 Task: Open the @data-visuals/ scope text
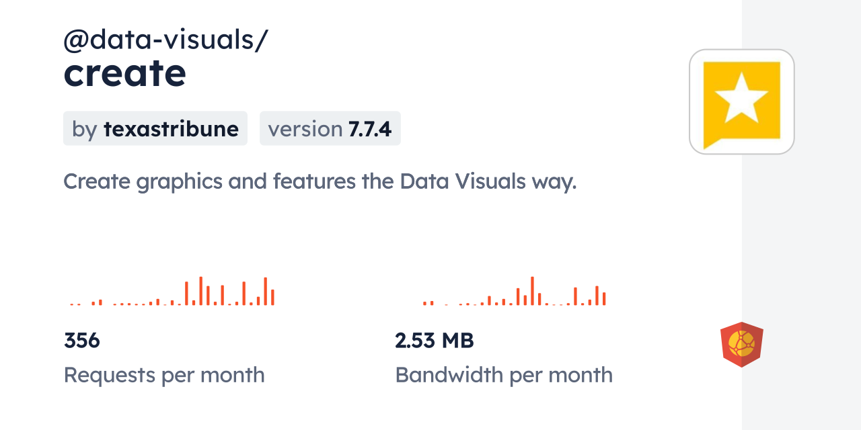point(165,40)
